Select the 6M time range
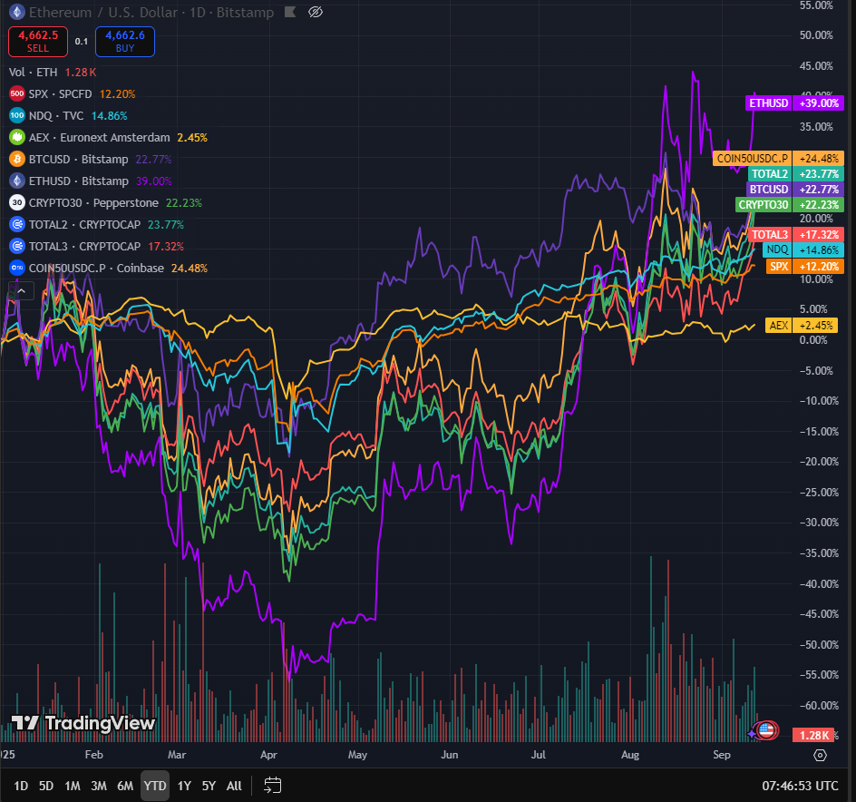Viewport: 856px width, 802px height. (125, 786)
